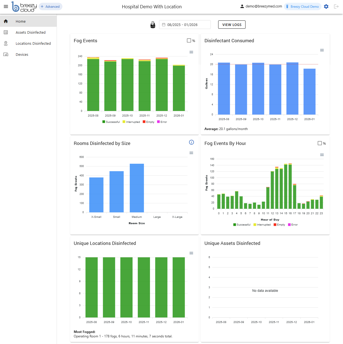This screenshot has height=344, width=343.
Task: Click the fogger device icon
Action: point(153,25)
